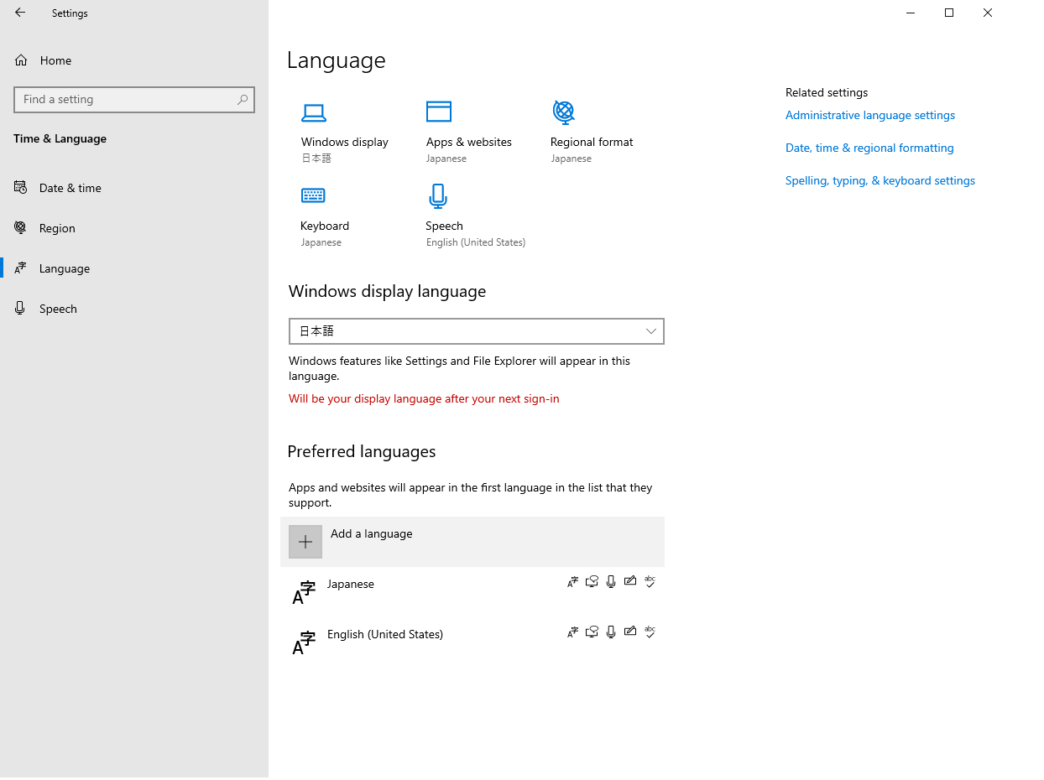Open Administrative language settings

click(x=869, y=115)
